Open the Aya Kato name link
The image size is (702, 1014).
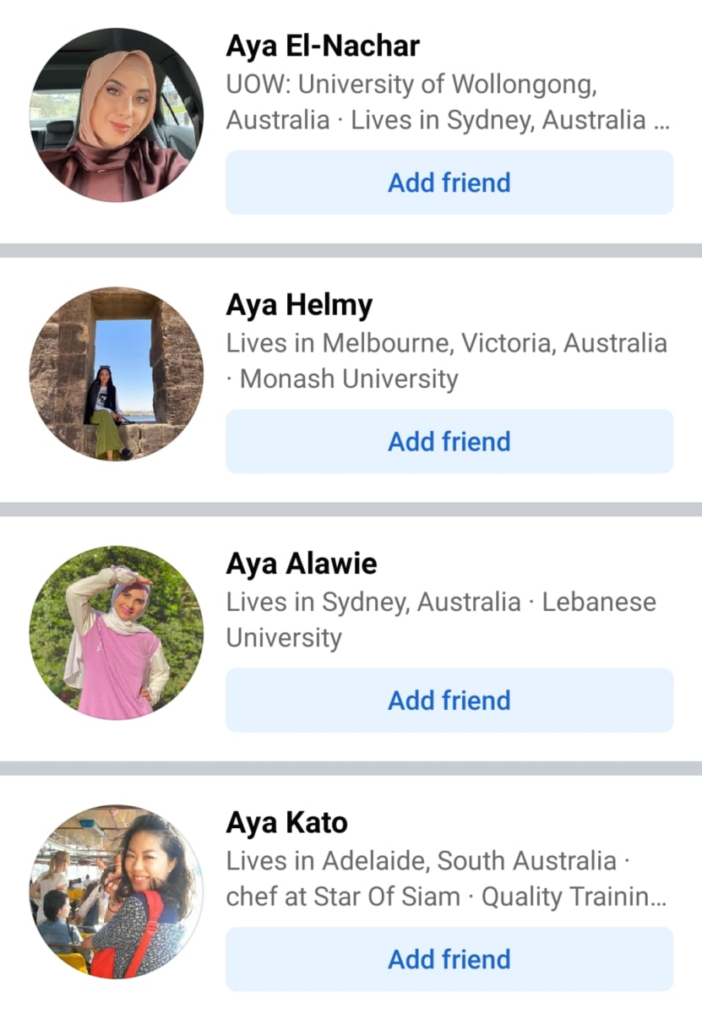point(286,822)
